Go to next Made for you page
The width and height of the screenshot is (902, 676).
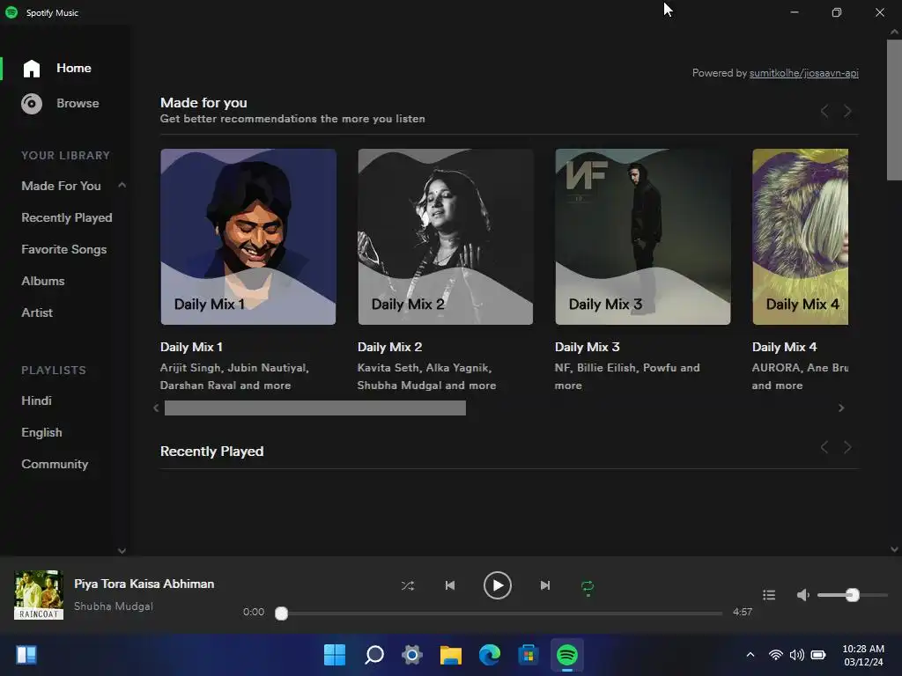pos(847,111)
